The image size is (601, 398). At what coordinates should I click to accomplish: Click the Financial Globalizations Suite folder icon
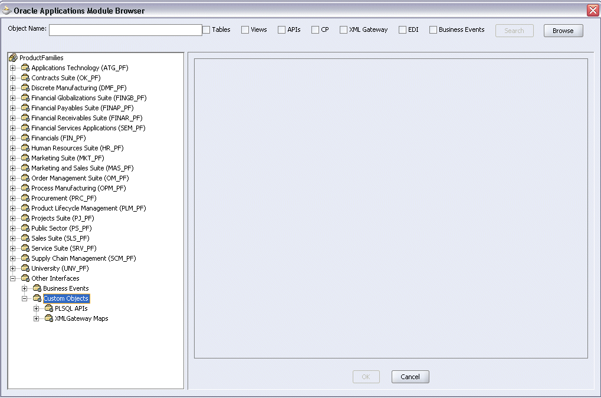click(25, 98)
